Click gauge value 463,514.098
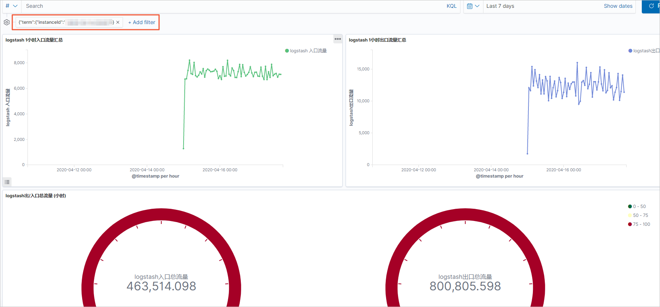This screenshot has height=307, width=660. pos(161,286)
